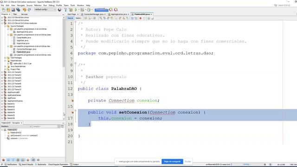This screenshot has height=167, width=297.
Task: Toggle the seventh filter button in the navigator bottom bar
Action: click(x=33, y=160)
